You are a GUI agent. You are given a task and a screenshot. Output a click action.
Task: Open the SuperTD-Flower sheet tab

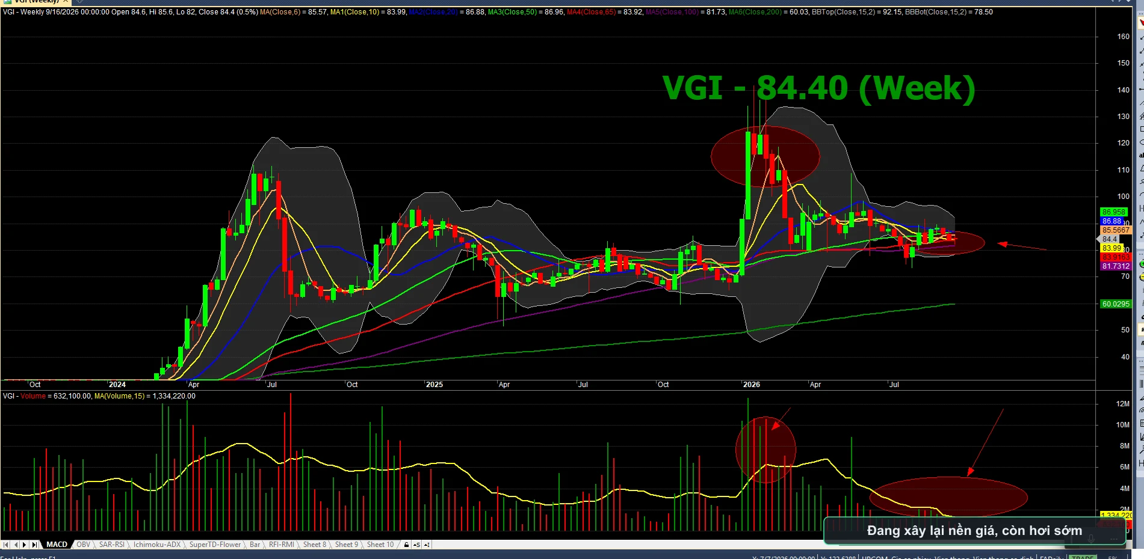215,545
